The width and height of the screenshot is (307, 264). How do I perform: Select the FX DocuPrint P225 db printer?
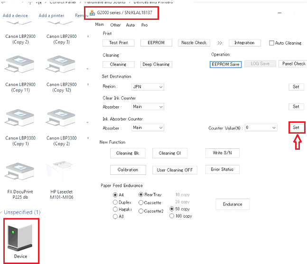tap(19, 173)
